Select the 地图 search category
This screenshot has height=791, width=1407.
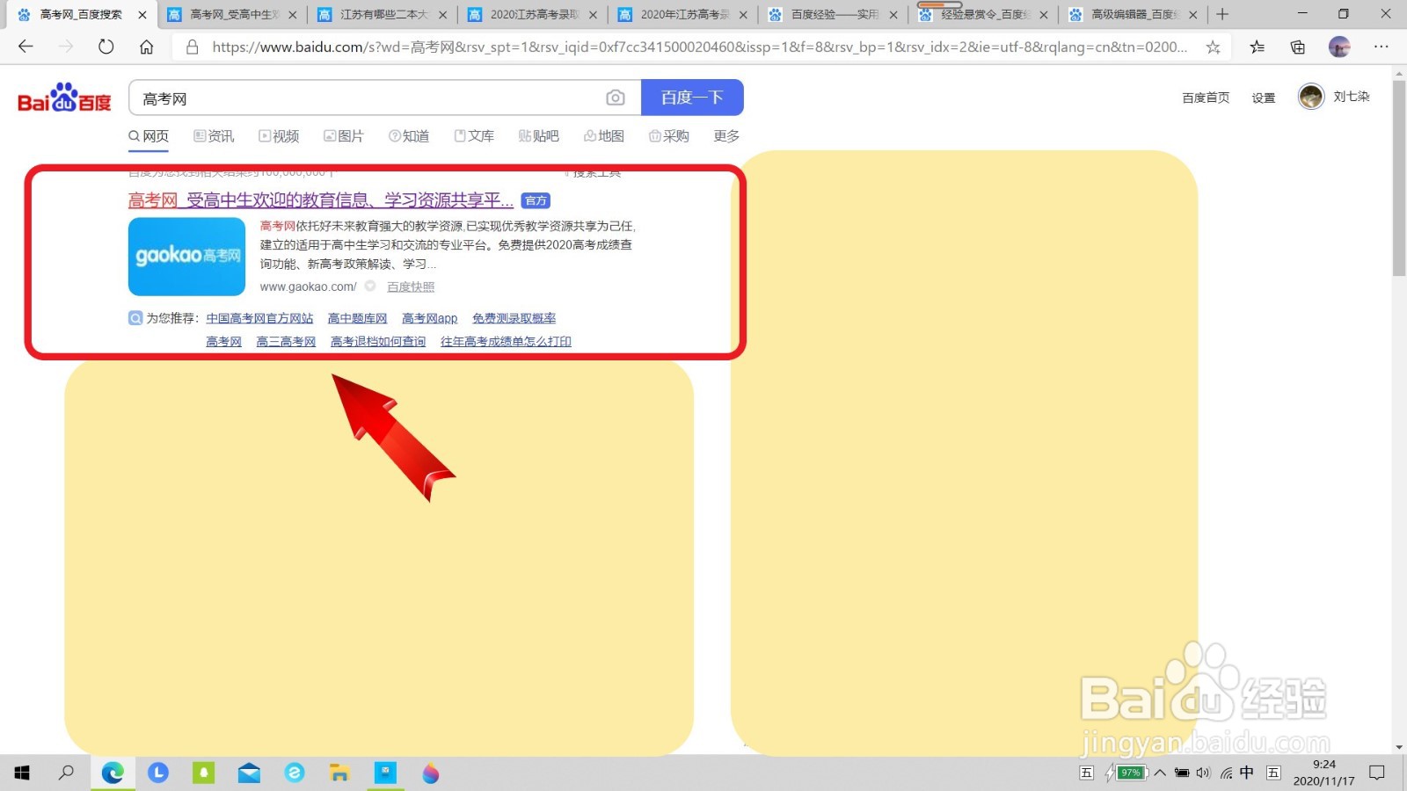point(604,136)
